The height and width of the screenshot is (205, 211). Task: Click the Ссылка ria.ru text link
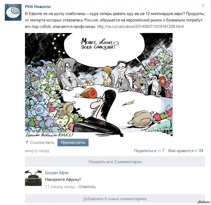[42, 142]
